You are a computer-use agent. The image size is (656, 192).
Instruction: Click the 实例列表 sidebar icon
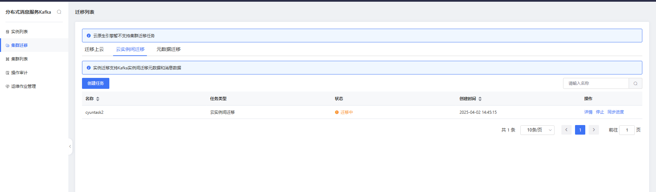coord(8,32)
